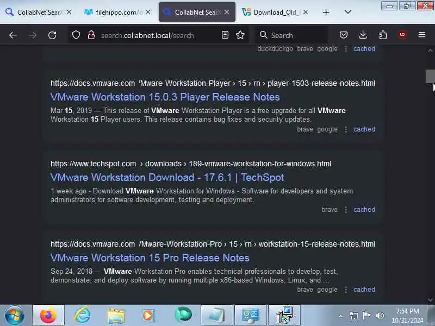Open cached link for 15 Pro Release Notes
Viewport: 435px width, 326px height.
(x=364, y=290)
